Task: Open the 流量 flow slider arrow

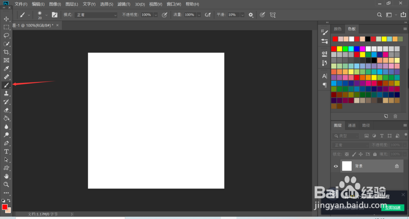Action: point(199,15)
